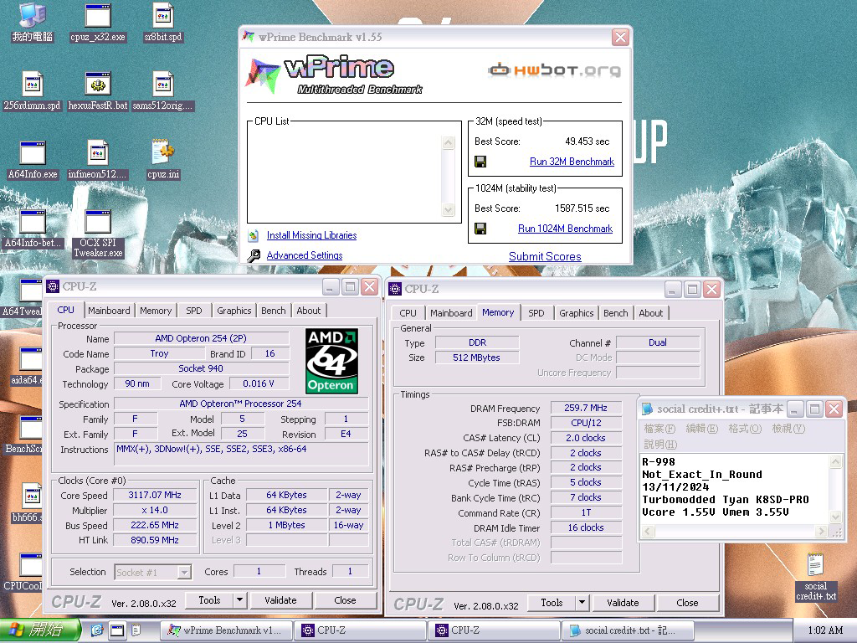Select 256rdimm.spd file icon
Image resolution: width=857 pixels, height=643 pixels.
pyautogui.click(x=32, y=90)
